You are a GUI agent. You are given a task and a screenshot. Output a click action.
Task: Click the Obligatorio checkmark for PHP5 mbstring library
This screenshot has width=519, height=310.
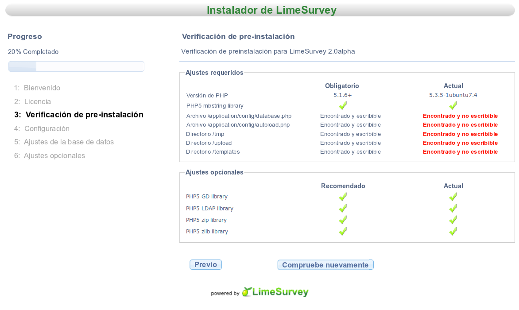(342, 105)
